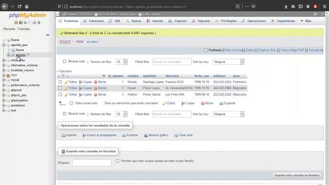Check the row checkbox for Andrez
This screenshot has height=185, width=329.
point(60,95)
